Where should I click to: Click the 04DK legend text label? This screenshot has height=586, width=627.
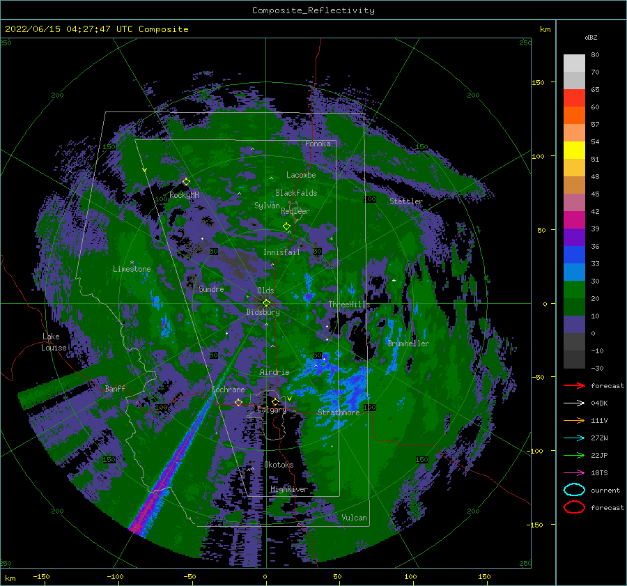(x=599, y=403)
